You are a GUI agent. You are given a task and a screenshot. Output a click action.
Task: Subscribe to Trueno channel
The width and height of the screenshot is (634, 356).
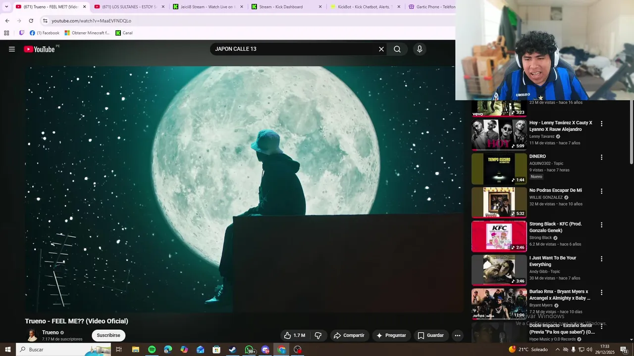tap(108, 335)
